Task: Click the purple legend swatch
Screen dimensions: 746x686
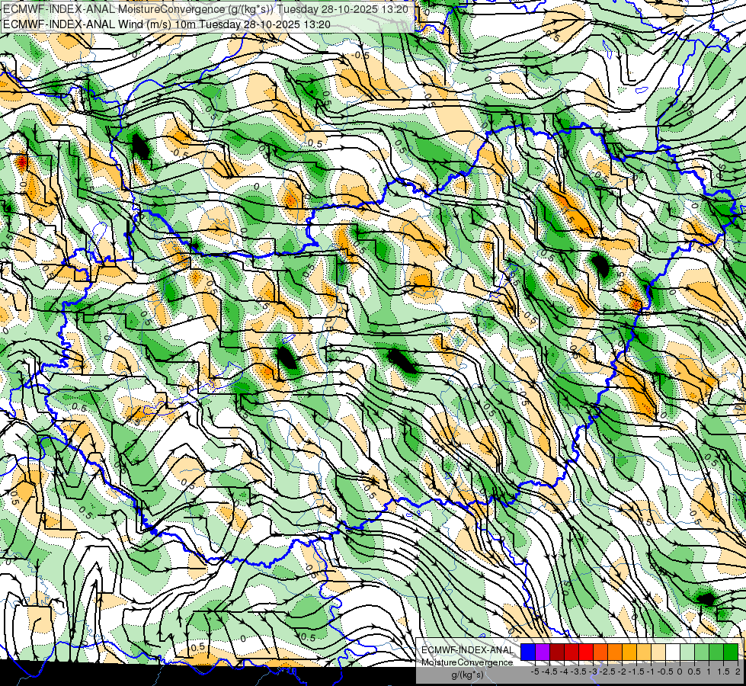Action: 543,652
